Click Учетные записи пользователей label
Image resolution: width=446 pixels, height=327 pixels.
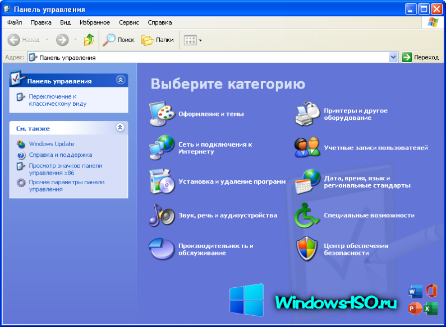pyautogui.click(x=376, y=148)
